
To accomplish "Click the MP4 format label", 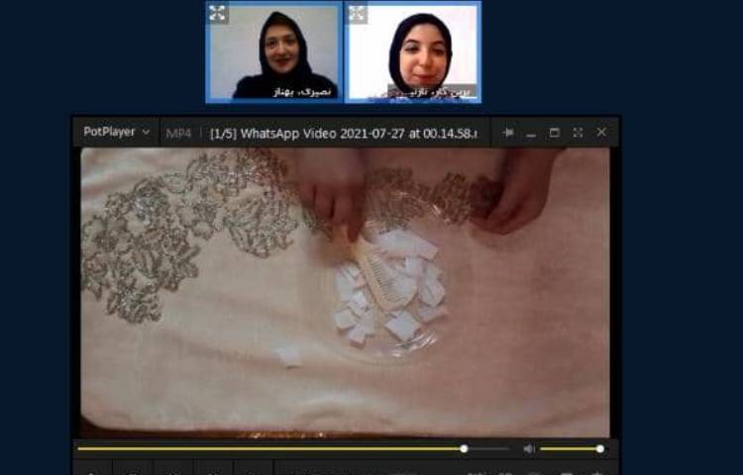I will [x=178, y=133].
